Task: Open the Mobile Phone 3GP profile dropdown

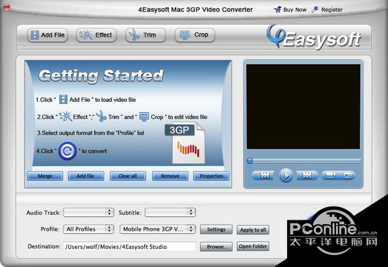Action: (x=157, y=229)
